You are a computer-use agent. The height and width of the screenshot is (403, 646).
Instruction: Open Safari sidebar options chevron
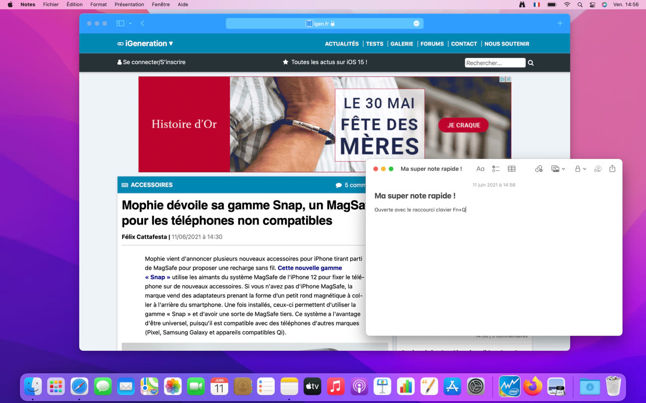tap(130, 23)
